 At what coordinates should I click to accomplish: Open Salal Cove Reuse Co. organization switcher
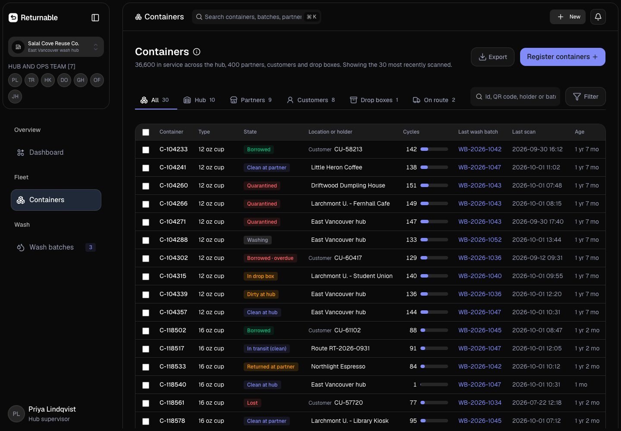[56, 47]
